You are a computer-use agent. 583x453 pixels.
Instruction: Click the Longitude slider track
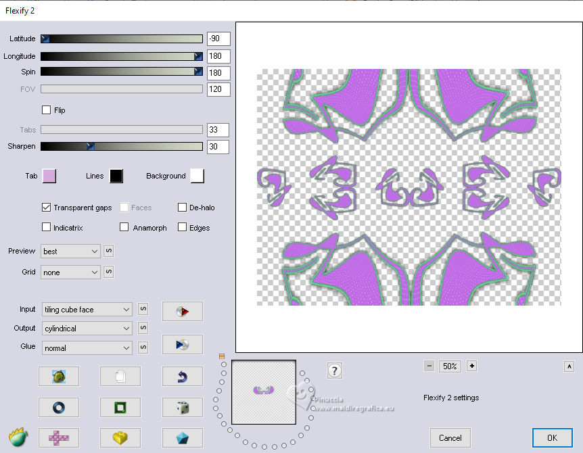(x=122, y=56)
